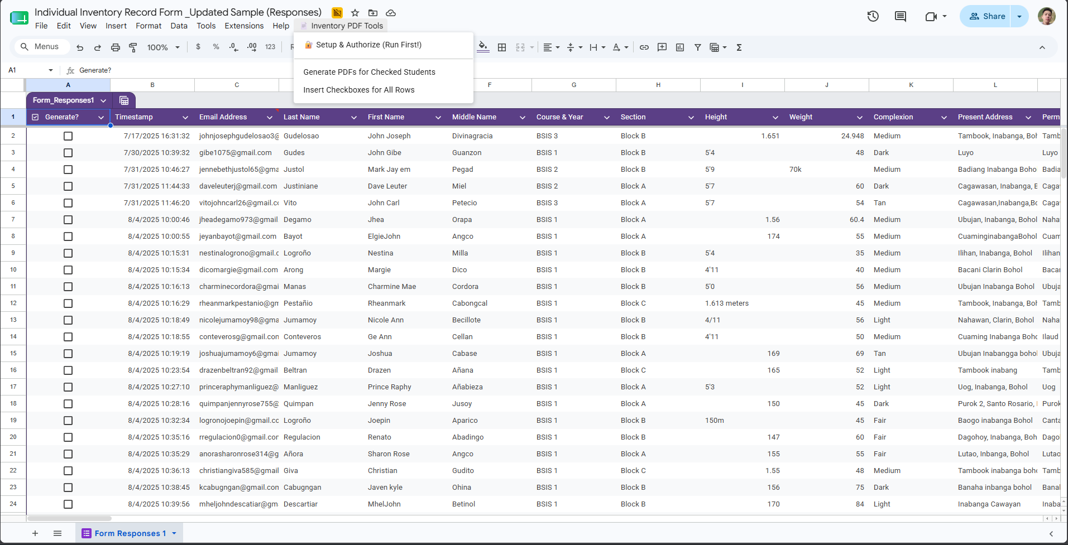Open the Borders tool

[502, 47]
